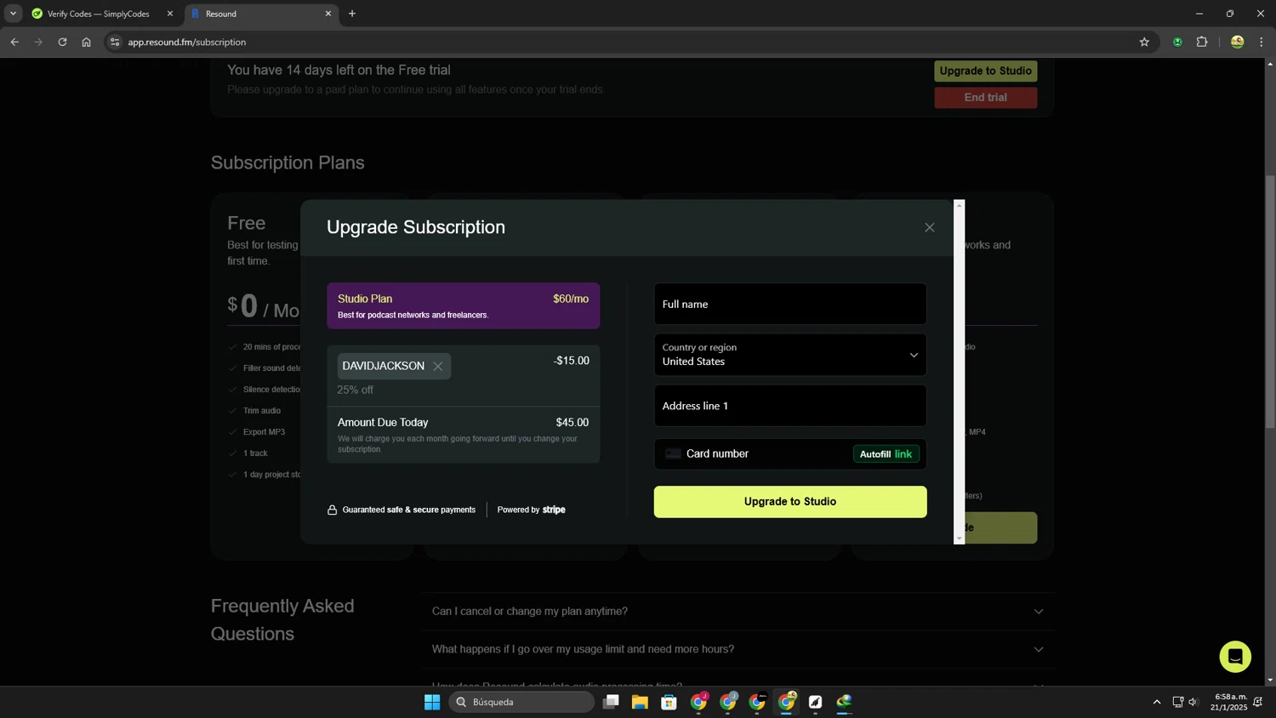Open the clock and date panel
The width and height of the screenshot is (1276, 718).
click(1230, 702)
